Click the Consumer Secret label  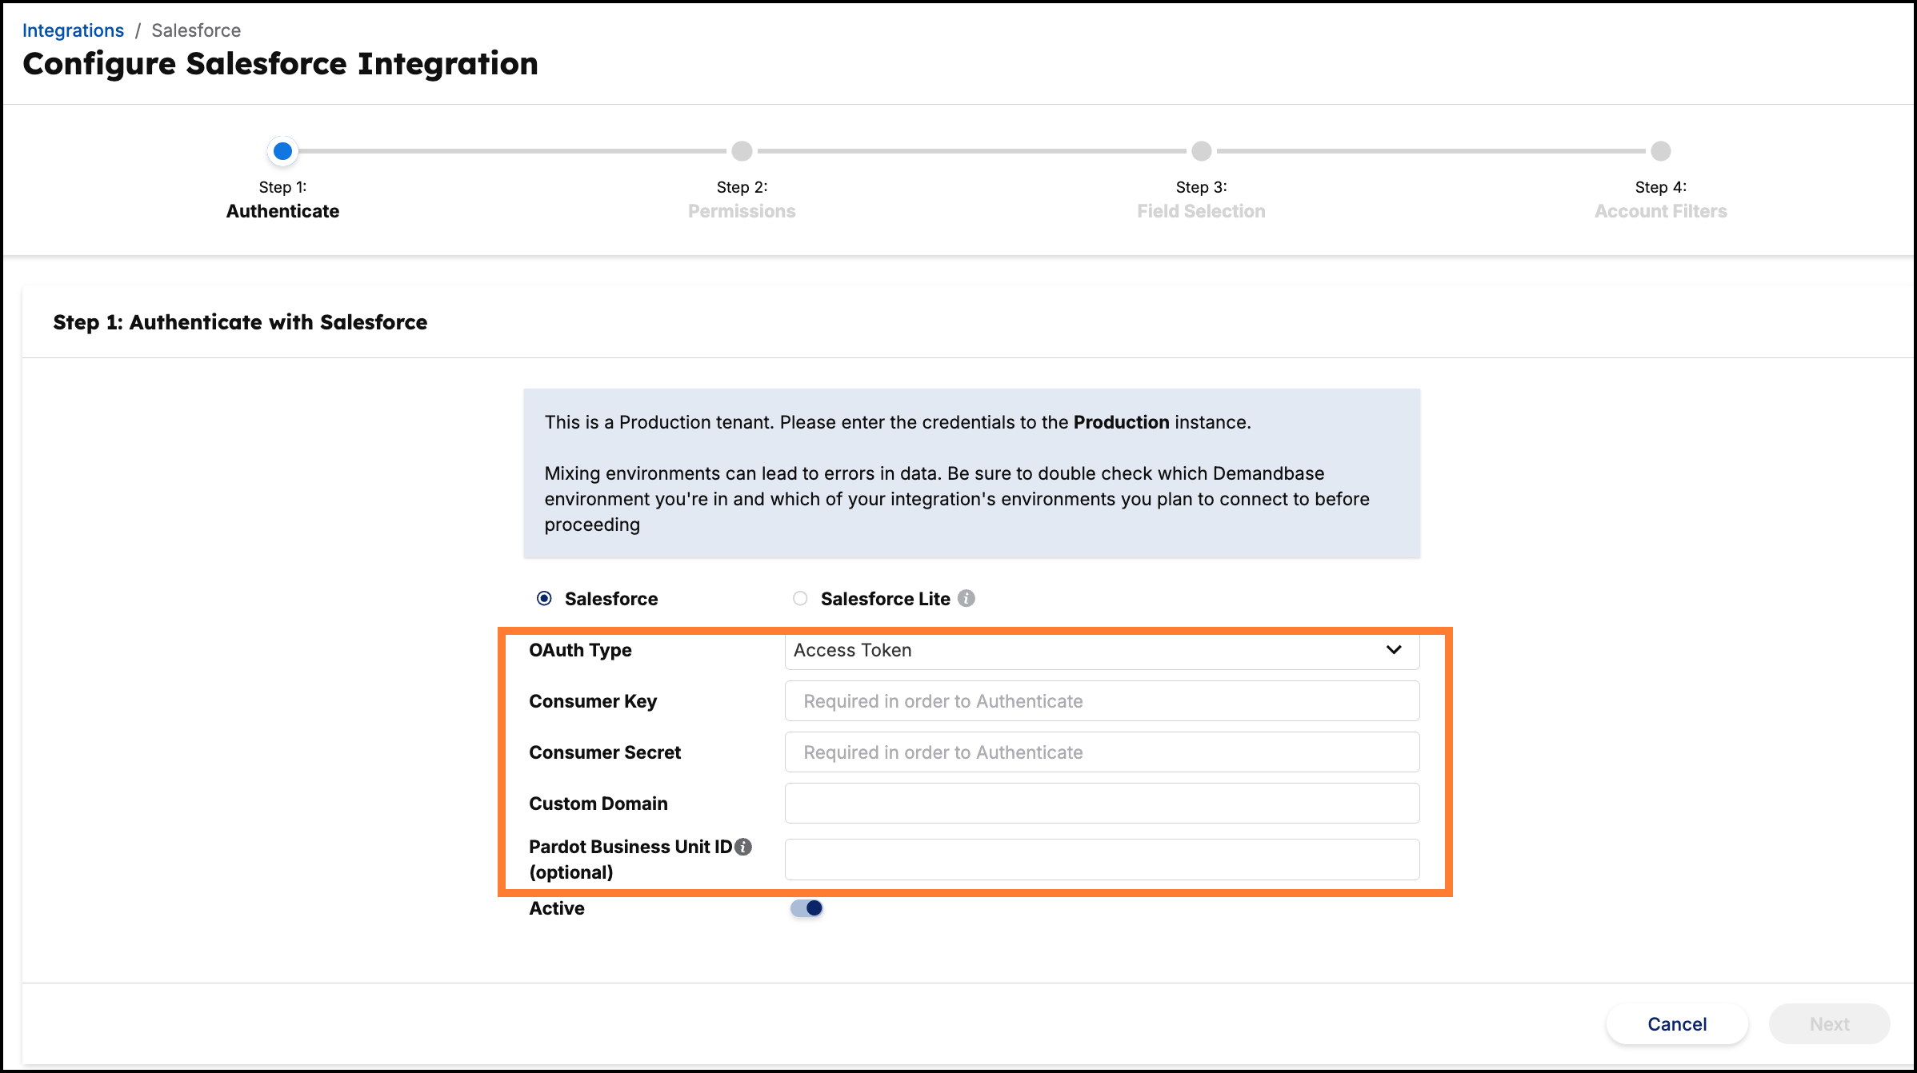pyautogui.click(x=605, y=752)
